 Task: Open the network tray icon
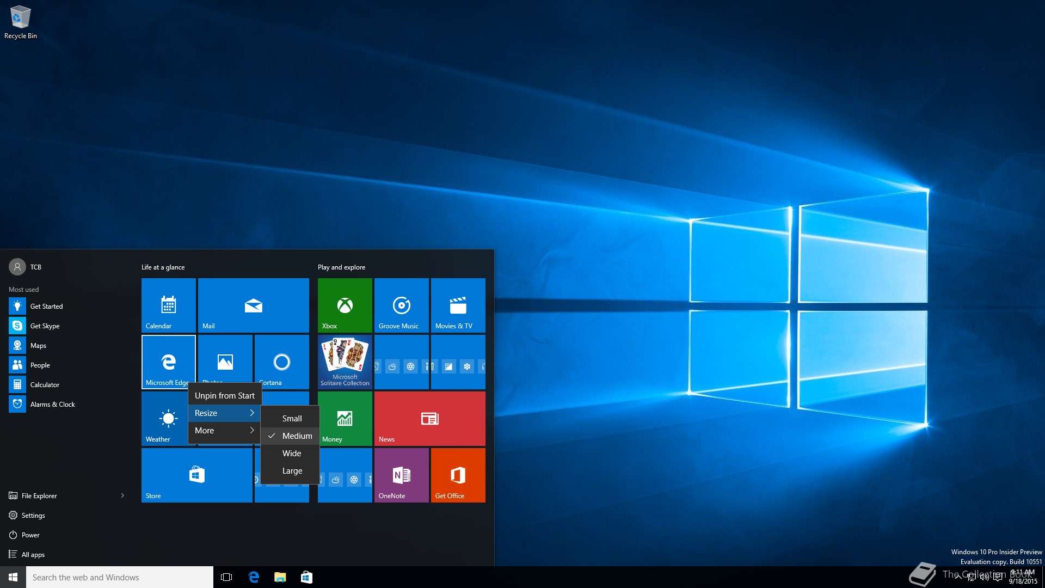click(971, 577)
